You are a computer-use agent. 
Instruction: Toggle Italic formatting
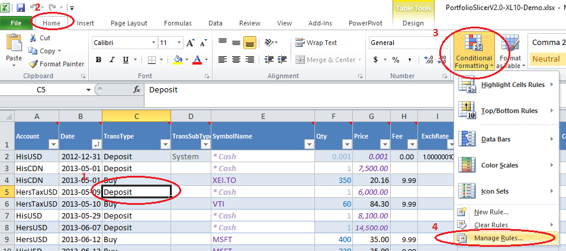[x=112, y=60]
